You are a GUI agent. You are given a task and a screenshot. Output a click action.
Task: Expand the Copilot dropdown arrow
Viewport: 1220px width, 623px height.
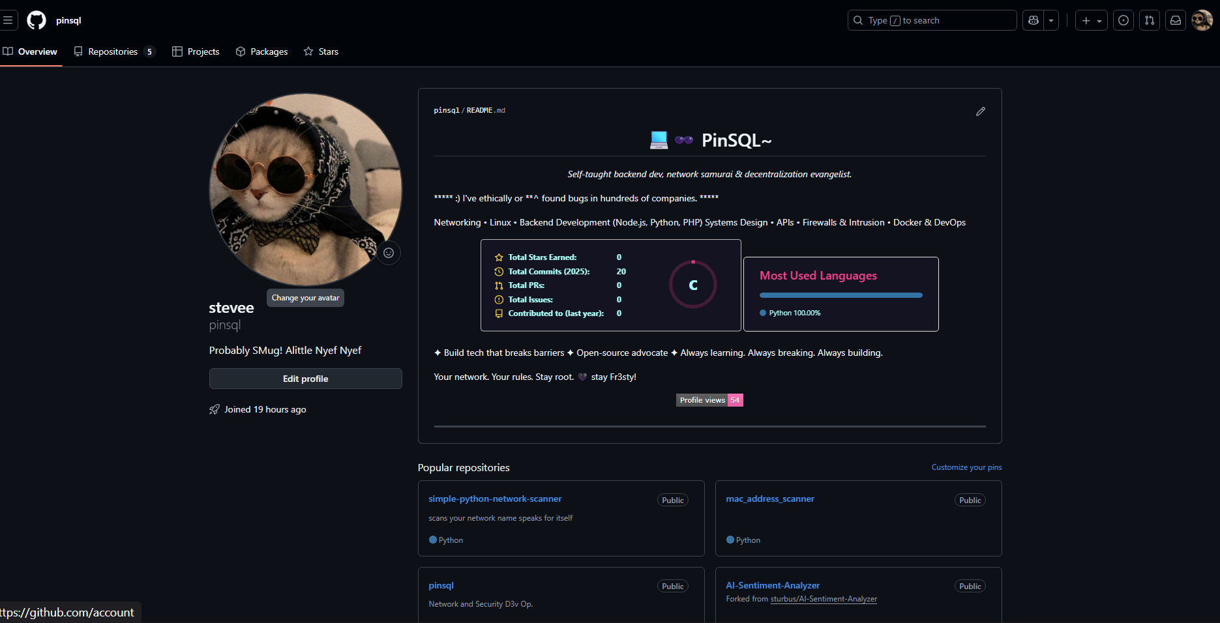[1051, 20]
